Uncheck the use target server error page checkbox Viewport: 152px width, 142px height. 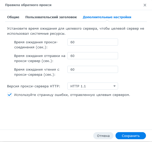pyautogui.click(x=10, y=95)
